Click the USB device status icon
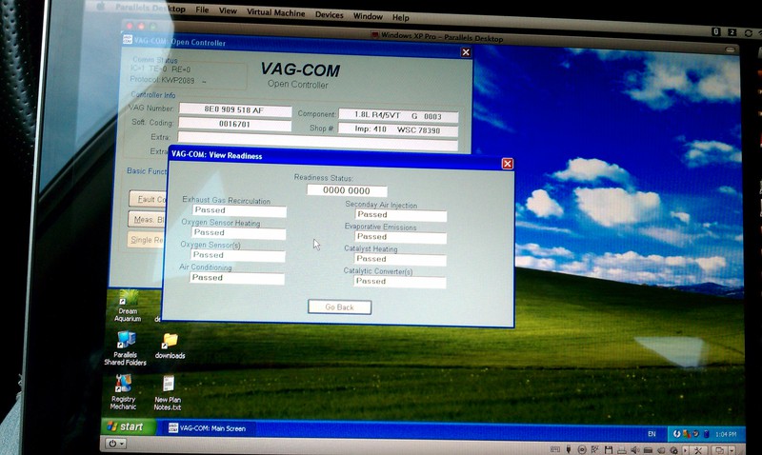Image resolution: width=762 pixels, height=455 pixels. tap(568, 449)
